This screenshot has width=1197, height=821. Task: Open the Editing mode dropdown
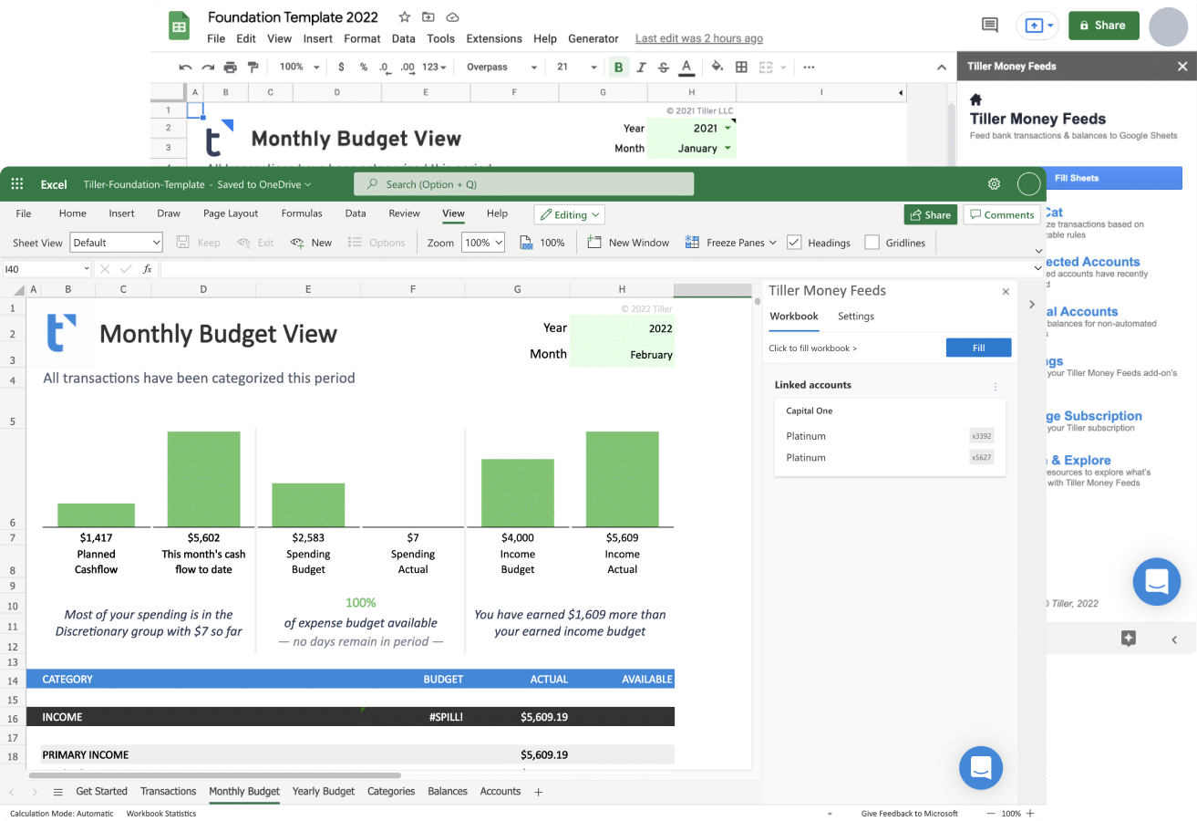(x=570, y=214)
